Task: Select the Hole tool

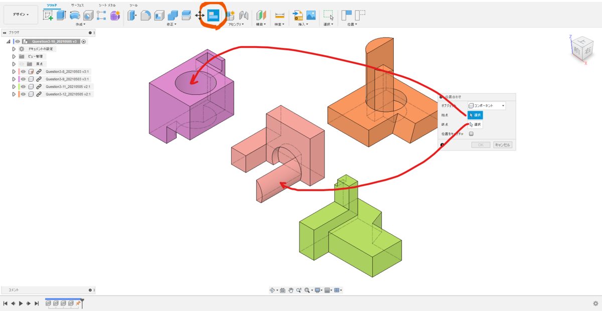Action: (x=88, y=15)
